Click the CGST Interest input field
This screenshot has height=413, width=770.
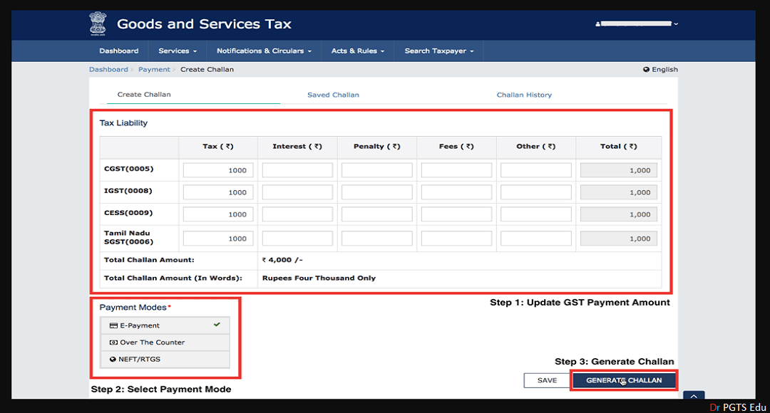[x=297, y=170]
